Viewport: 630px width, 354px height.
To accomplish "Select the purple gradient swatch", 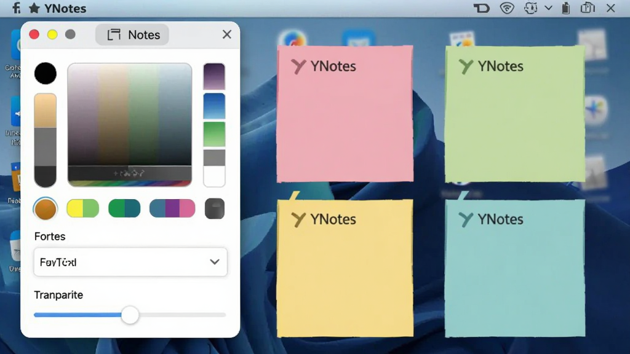I will (x=214, y=76).
